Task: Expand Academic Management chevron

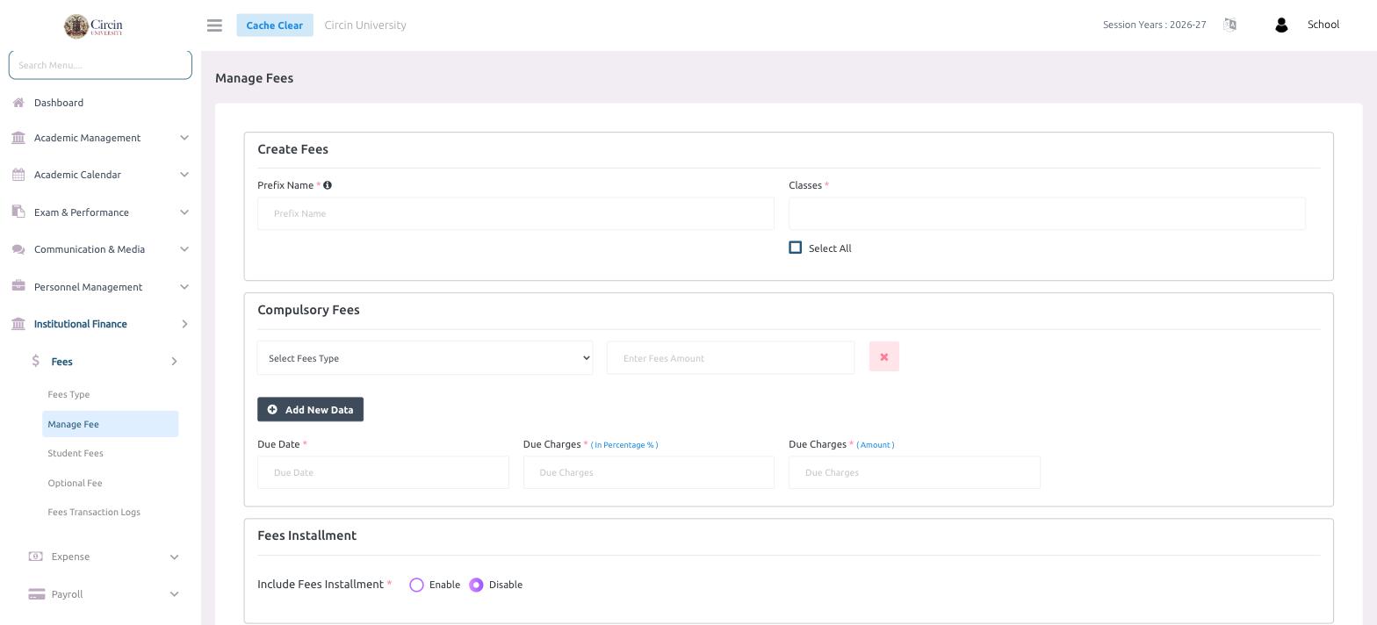Action: point(184,138)
